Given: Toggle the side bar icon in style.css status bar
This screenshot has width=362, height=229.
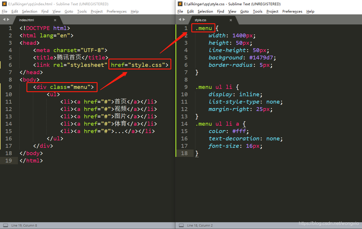Looking at the screenshot, I should 181,225.
